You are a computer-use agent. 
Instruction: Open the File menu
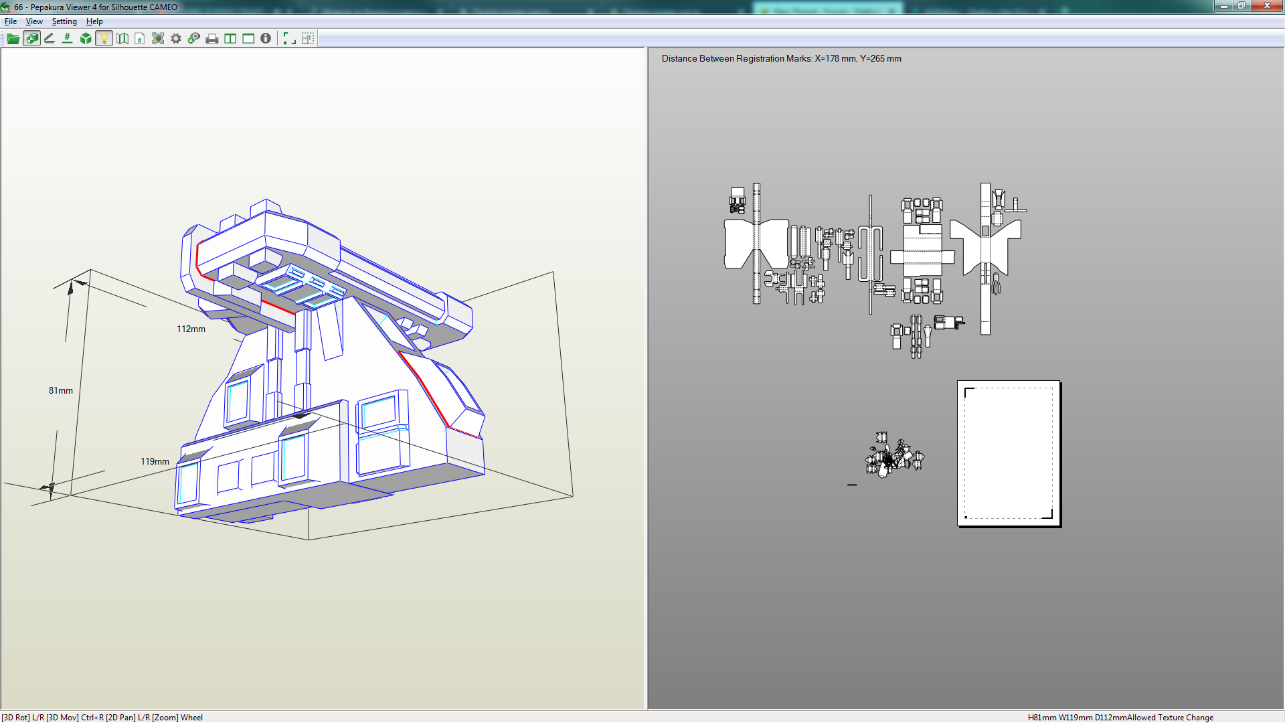pyautogui.click(x=11, y=21)
